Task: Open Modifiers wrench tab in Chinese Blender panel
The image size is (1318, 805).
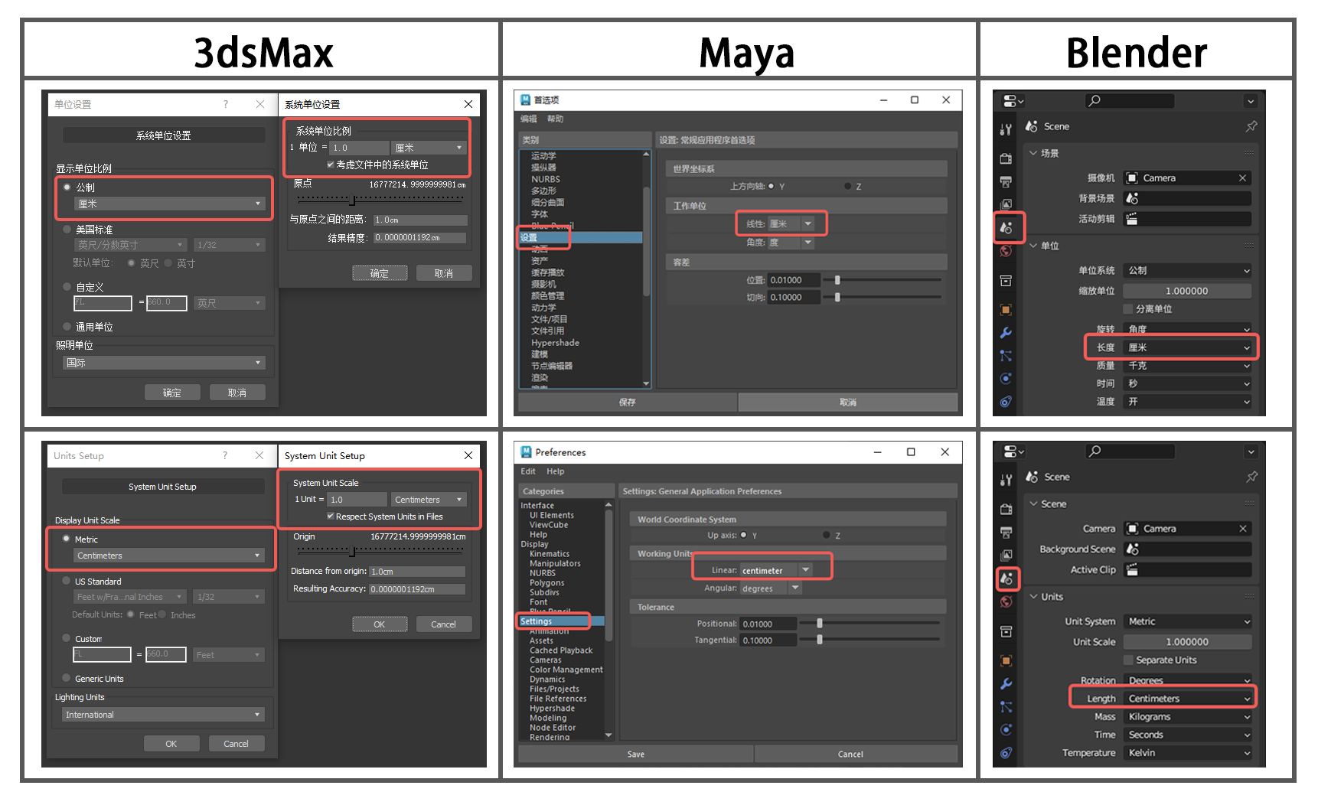Action: 1006,333
